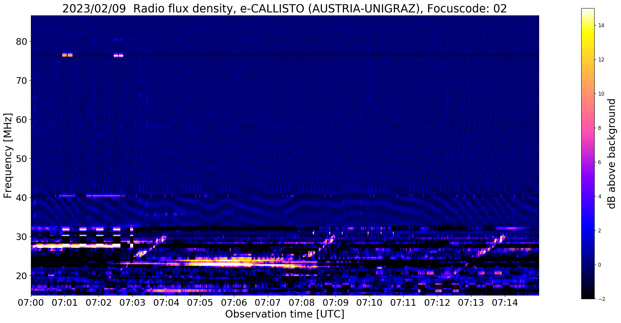This screenshot has width=621, height=323.
Task: Click the 'Frequency [MHz]' y-axis label
Action: [x=8, y=156]
